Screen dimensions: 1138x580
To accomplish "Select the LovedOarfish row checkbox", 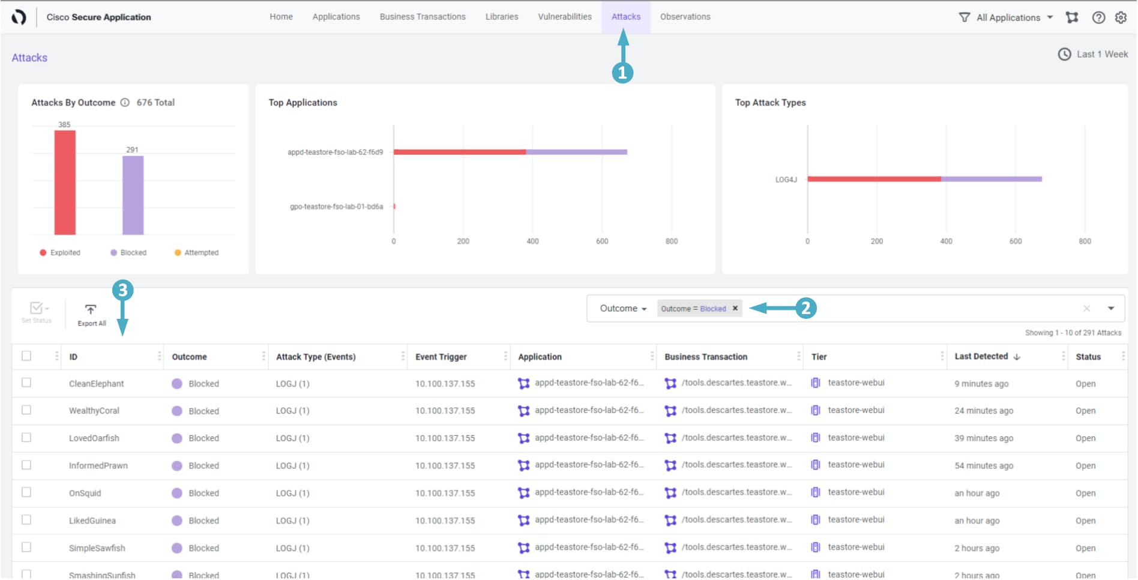I will (x=26, y=438).
